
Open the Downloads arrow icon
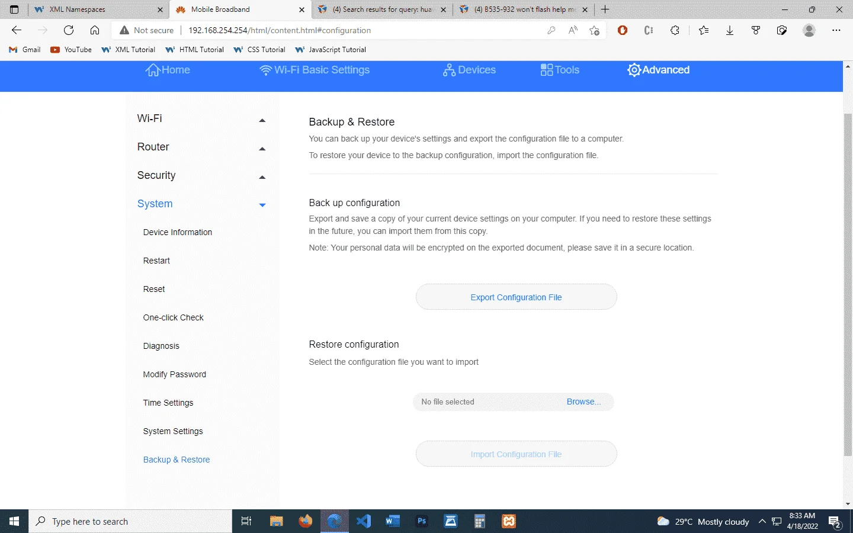pyautogui.click(x=730, y=30)
